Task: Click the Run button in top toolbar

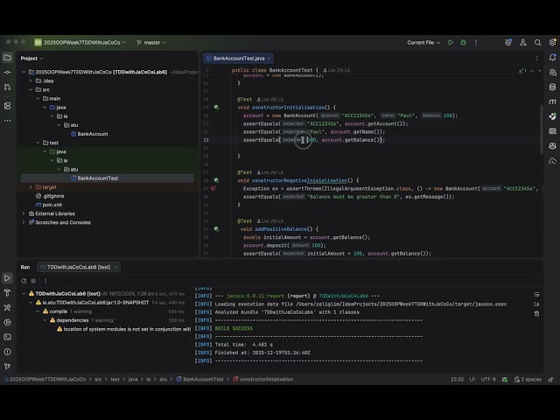Action: 451,42
